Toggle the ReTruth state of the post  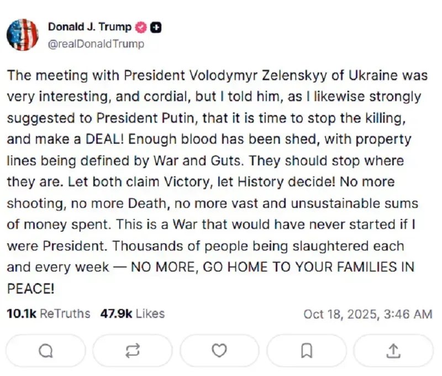point(133,350)
